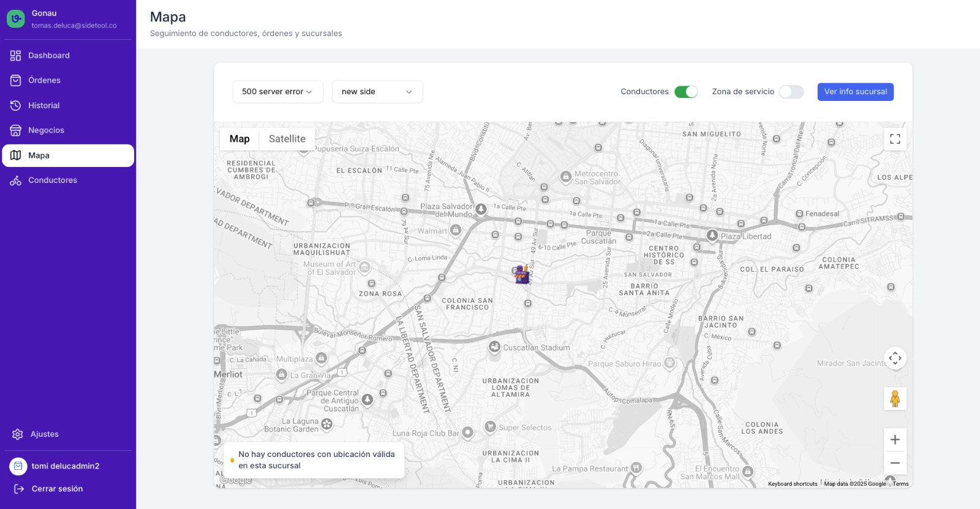
Task: Click the Conductores bike icon
Action: pyautogui.click(x=16, y=180)
